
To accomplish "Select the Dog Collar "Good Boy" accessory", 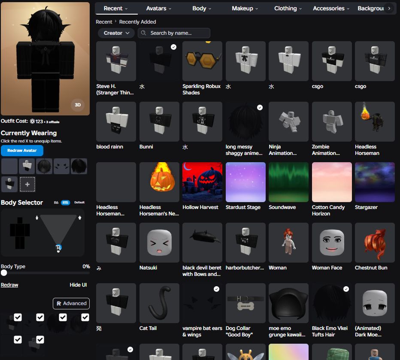I will (245, 303).
